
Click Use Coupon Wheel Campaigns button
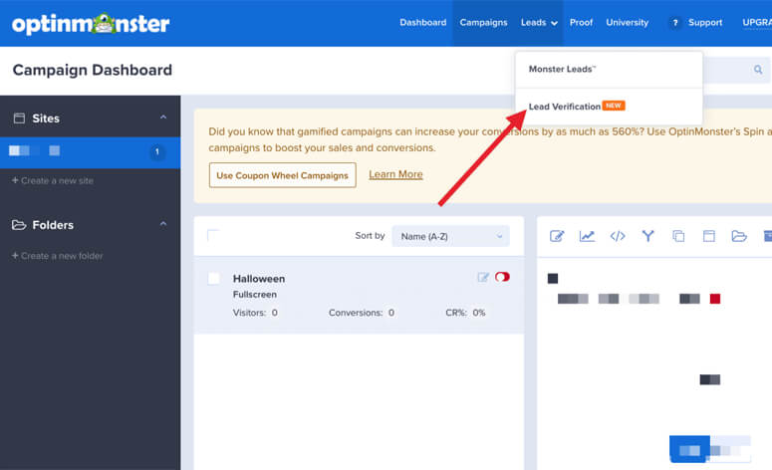(x=283, y=175)
